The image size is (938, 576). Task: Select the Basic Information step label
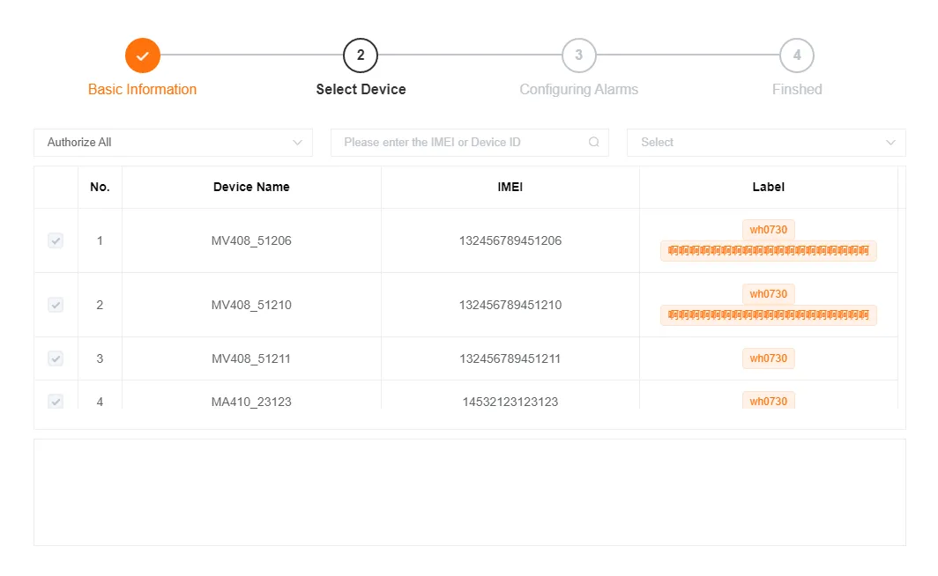(142, 89)
